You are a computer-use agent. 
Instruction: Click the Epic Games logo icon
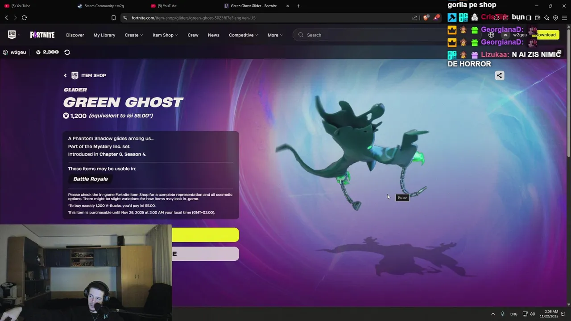(x=12, y=35)
